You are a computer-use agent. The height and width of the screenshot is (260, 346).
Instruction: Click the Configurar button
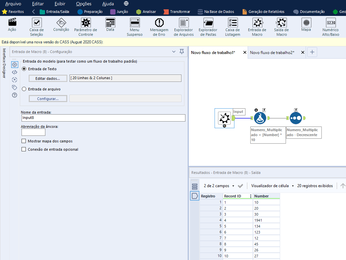click(x=48, y=98)
